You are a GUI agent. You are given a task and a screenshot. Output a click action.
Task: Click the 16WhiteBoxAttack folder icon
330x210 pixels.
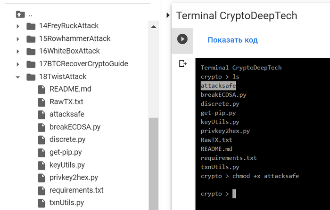[x=31, y=51]
